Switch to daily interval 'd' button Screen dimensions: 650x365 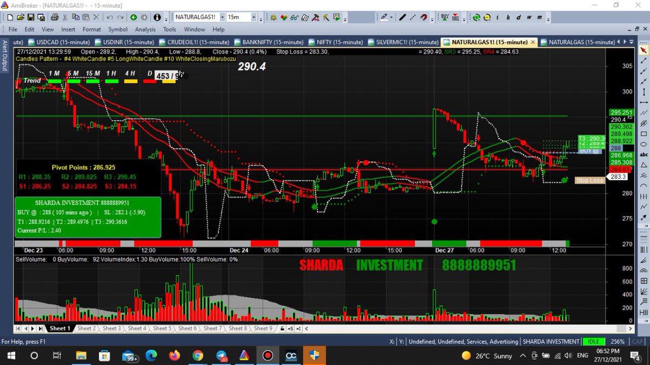point(518,17)
